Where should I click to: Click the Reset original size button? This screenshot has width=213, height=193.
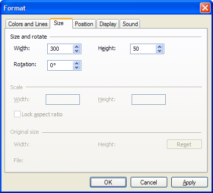[x=184, y=144]
